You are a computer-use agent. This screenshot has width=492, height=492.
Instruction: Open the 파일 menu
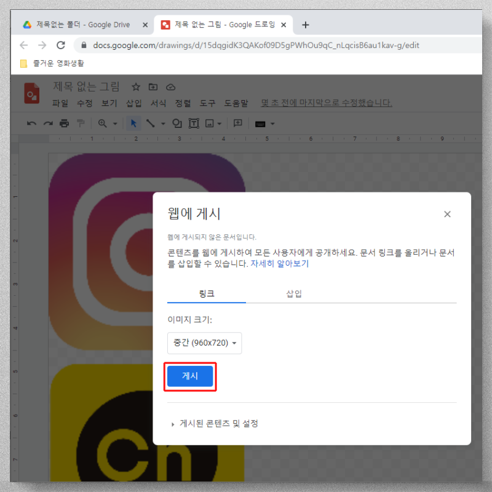(60, 103)
